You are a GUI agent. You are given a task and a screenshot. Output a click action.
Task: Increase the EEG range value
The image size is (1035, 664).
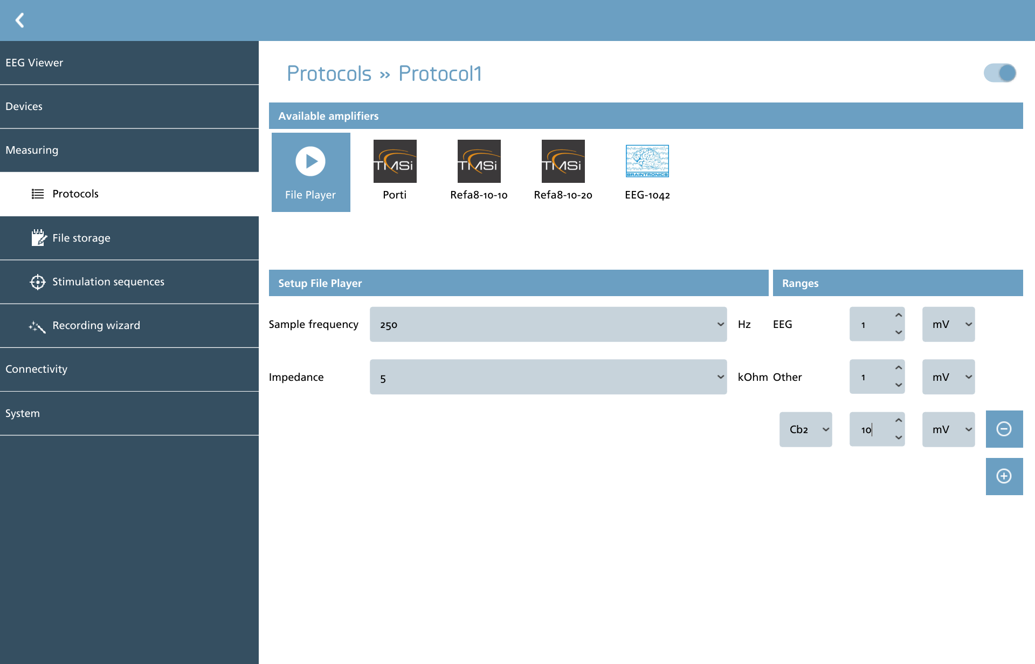pyautogui.click(x=899, y=316)
